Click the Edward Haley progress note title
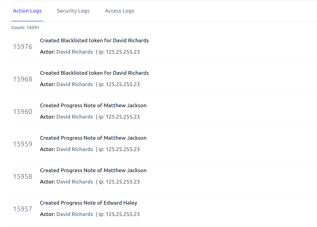Screen dimensions: 317x227 (x=88, y=203)
